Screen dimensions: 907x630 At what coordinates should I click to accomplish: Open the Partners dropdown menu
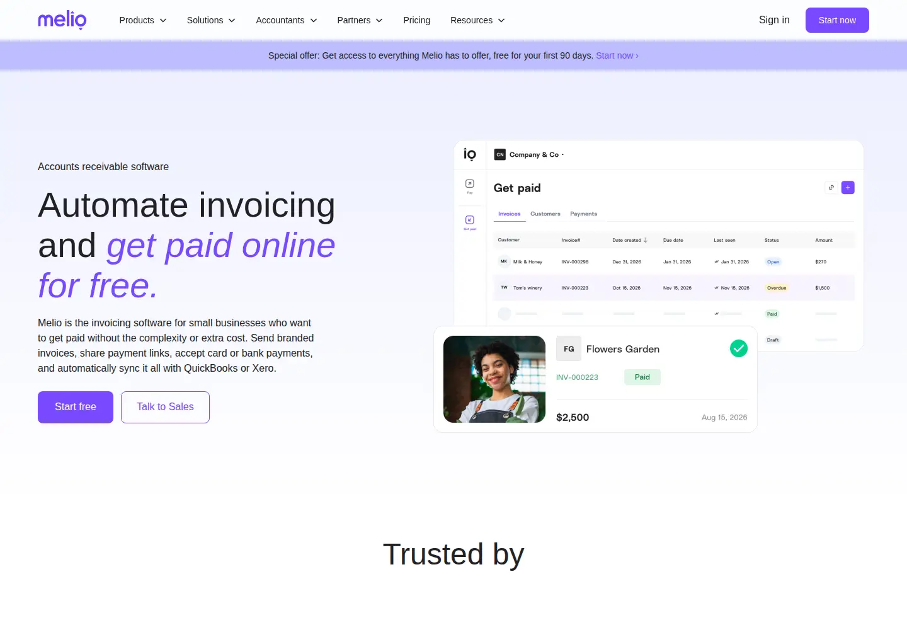tap(360, 20)
